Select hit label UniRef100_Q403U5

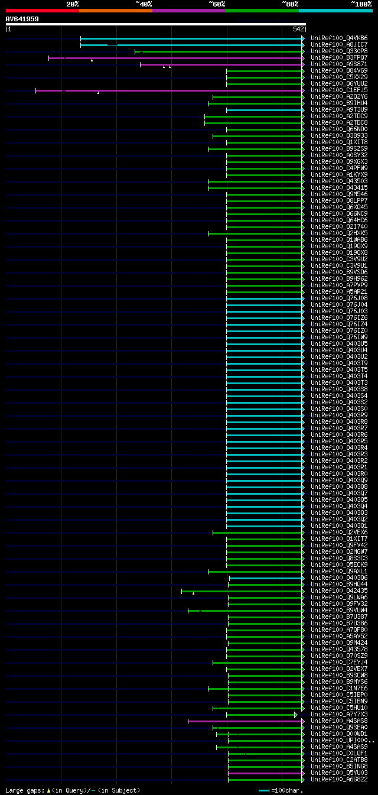339,344
